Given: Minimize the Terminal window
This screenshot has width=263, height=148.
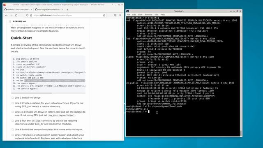Looking at the screenshot, I should pyautogui.click(x=234, y=11).
